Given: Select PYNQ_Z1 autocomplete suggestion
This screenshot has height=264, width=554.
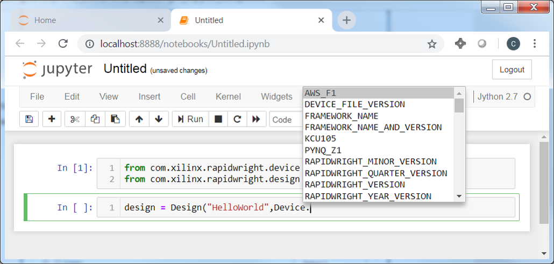Looking at the screenshot, I should (x=379, y=150).
